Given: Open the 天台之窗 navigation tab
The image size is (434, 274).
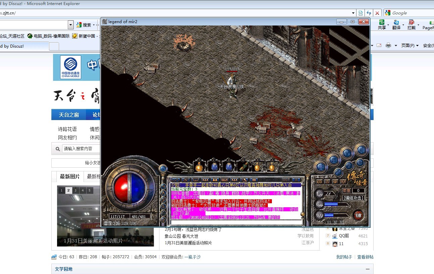Looking at the screenshot, I should click(69, 115).
